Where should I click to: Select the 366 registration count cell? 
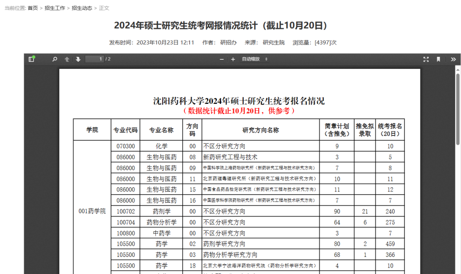point(390,255)
